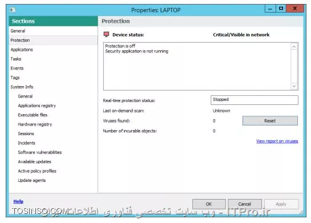This screenshot has width=311, height=223.
Task: Show the Executable files subsection
Action: tap(33, 115)
